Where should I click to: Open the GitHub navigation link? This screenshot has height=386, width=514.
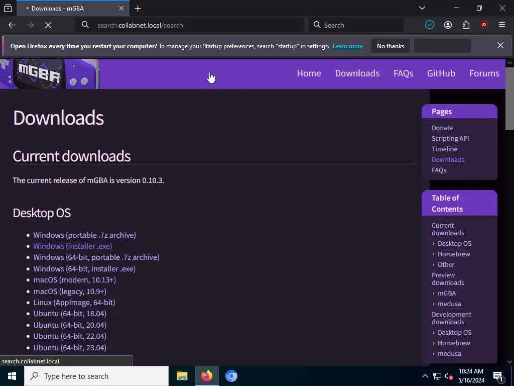coord(441,73)
